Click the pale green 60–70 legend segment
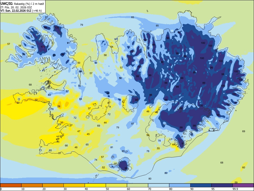254x191 pixels. 137,185
